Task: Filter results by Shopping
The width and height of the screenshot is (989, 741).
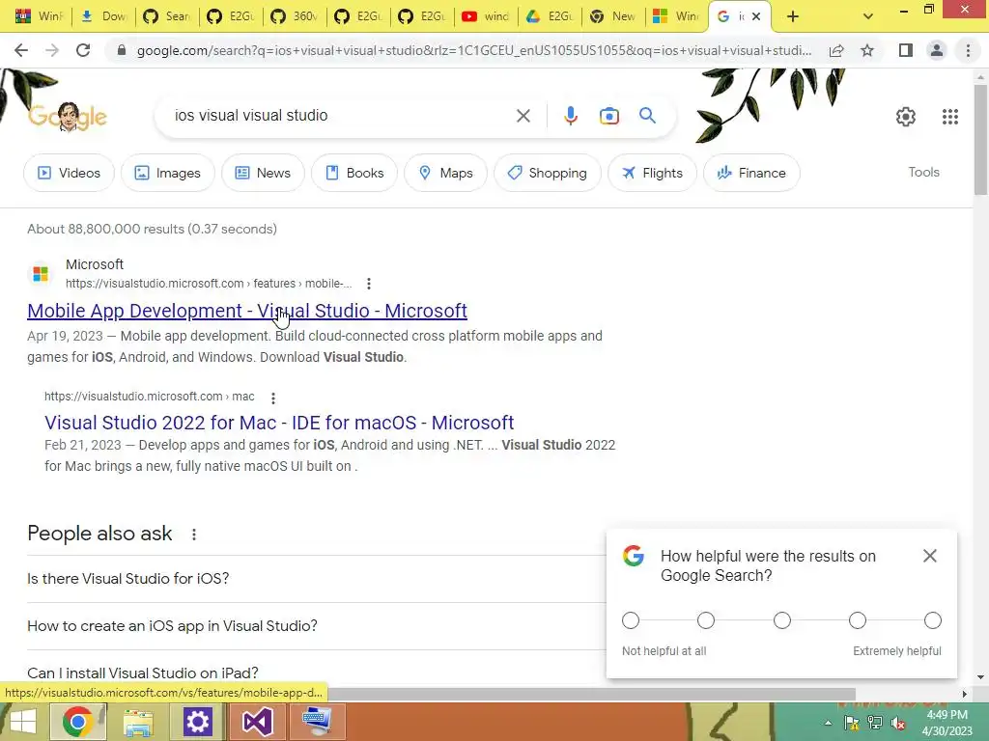Action: 548,173
